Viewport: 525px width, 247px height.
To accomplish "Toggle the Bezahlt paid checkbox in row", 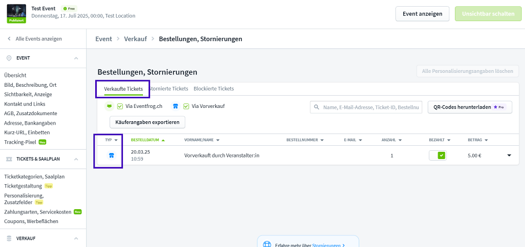I will [x=441, y=155].
